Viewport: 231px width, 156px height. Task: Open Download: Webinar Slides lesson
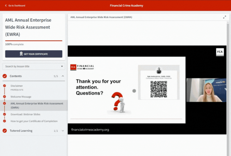[25, 114]
